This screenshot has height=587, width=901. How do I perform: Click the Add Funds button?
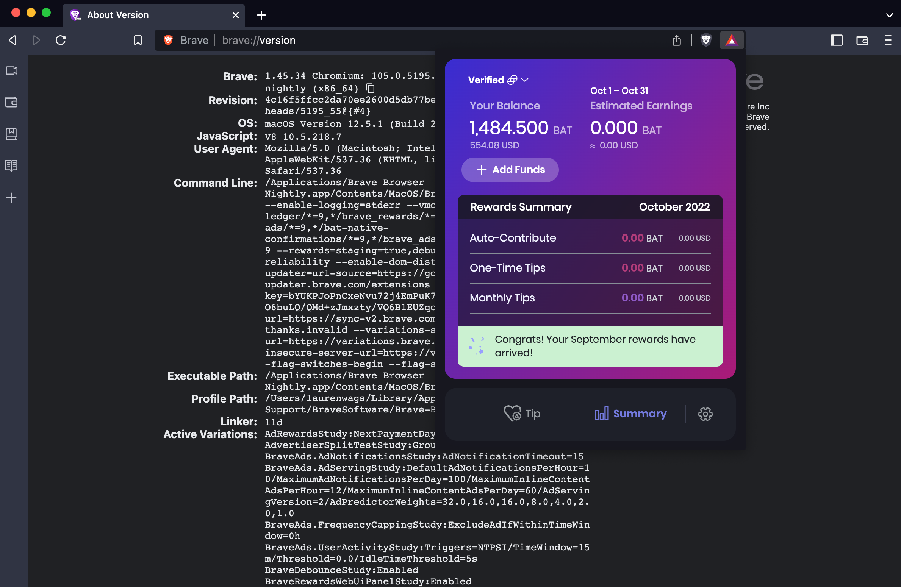[x=510, y=170]
